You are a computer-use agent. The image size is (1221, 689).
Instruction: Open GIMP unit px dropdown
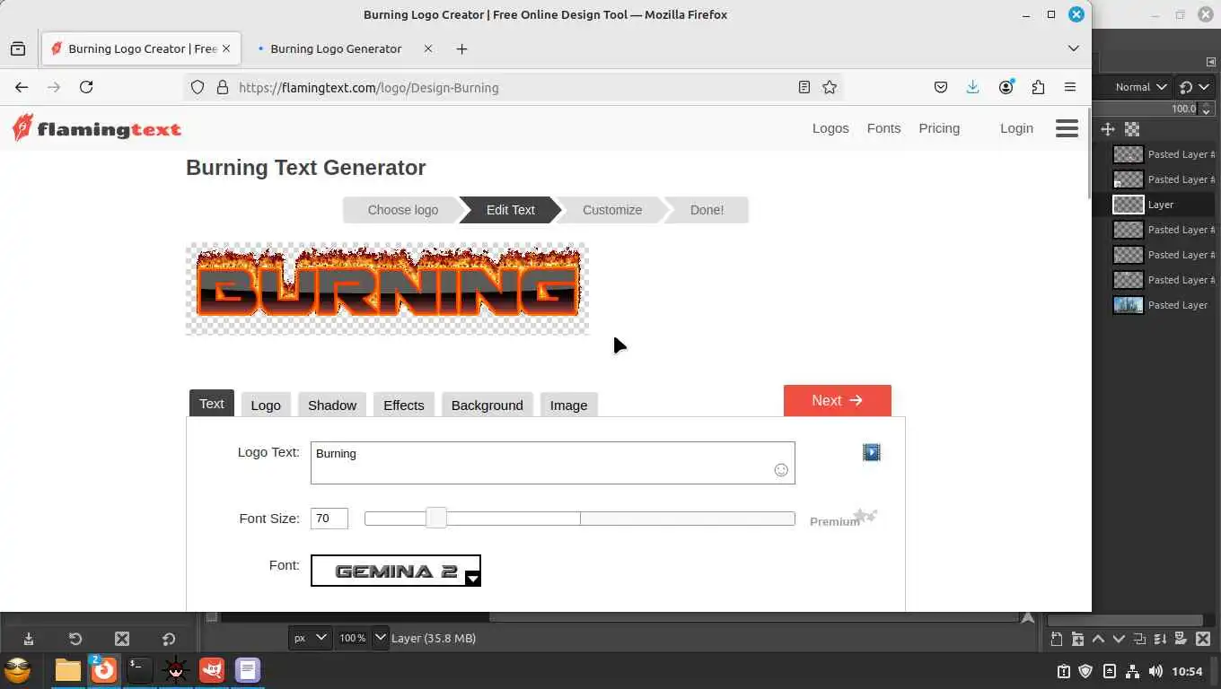point(310,638)
